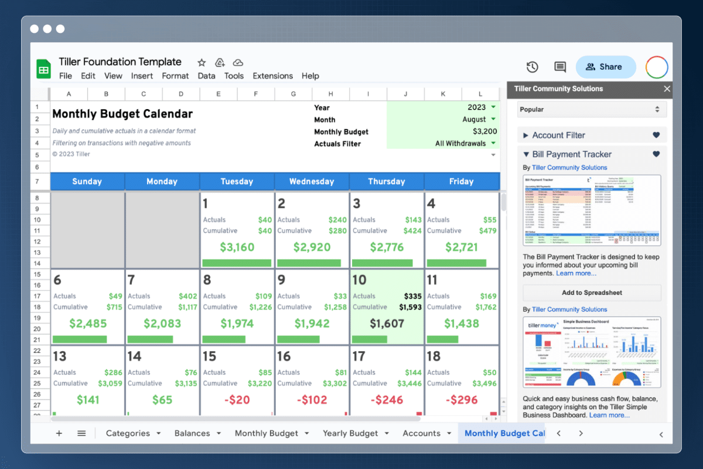The height and width of the screenshot is (469, 703).
Task: Check the cloud save status icon
Action: pos(238,62)
